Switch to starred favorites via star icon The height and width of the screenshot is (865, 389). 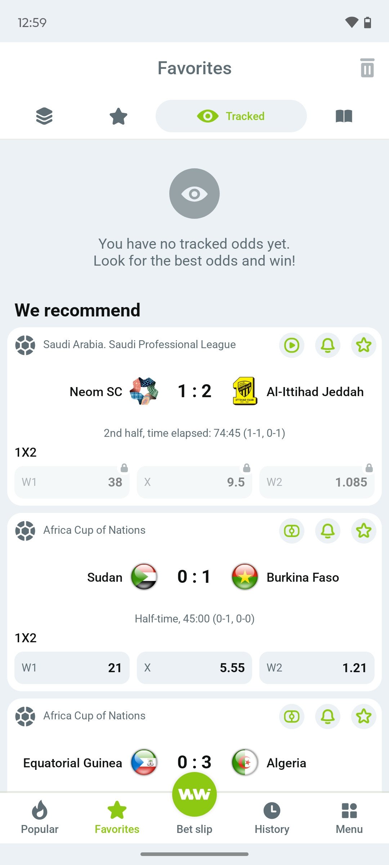[118, 116]
